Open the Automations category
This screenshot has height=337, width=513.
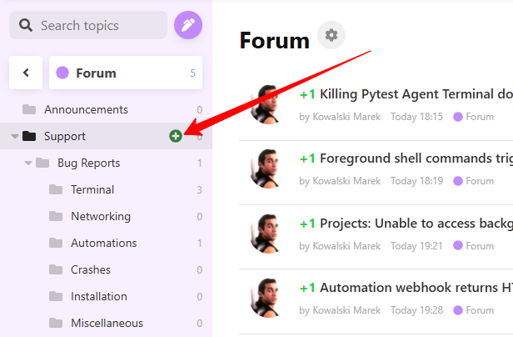click(106, 243)
